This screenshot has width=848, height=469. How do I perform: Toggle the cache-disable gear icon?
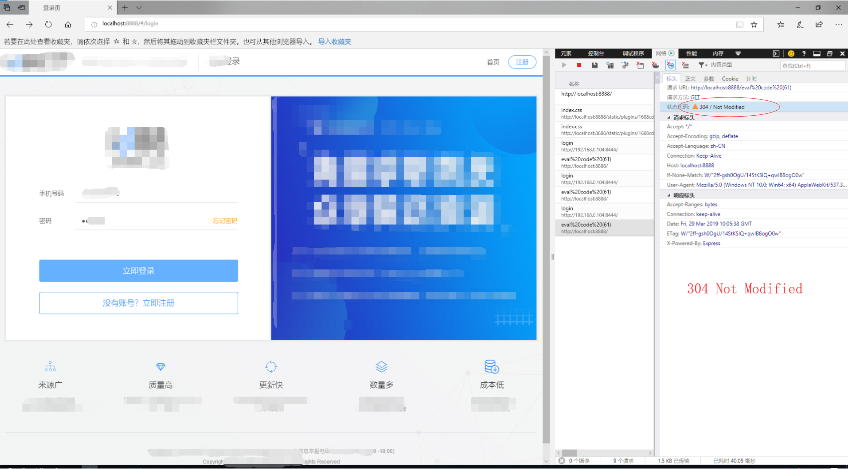click(625, 65)
